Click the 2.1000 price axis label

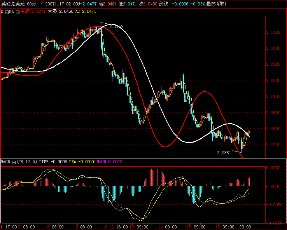[273, 49]
